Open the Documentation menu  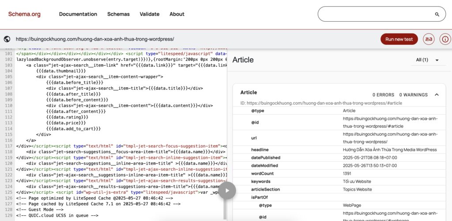(x=78, y=14)
